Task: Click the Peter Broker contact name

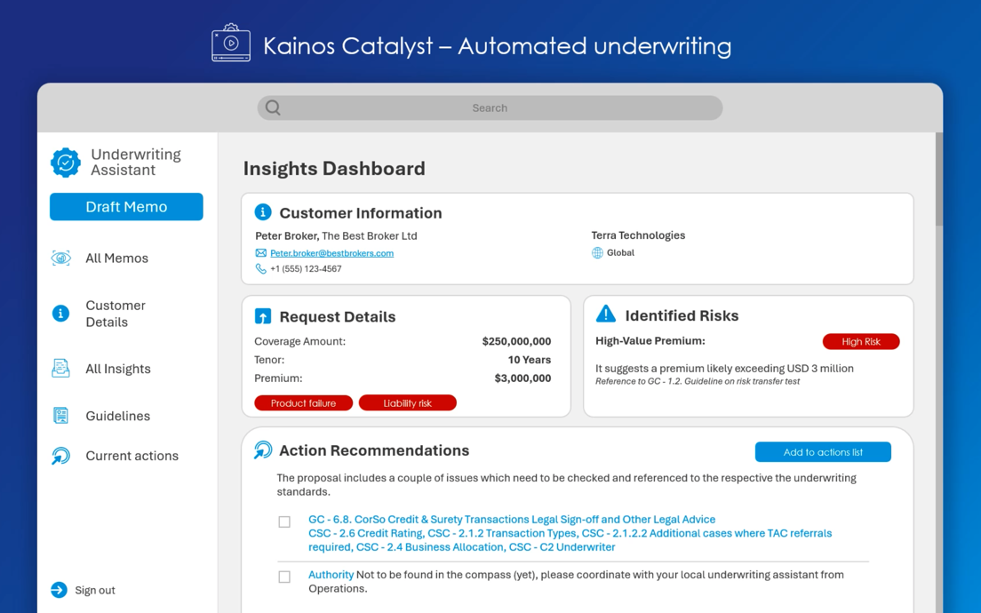Action: [286, 235]
